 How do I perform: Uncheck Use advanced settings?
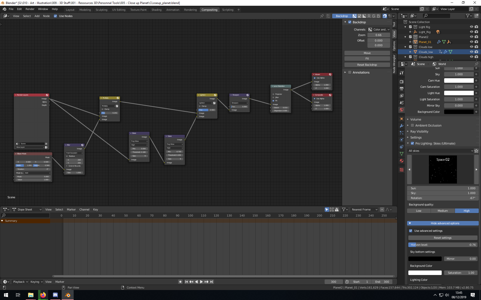tap(411, 231)
